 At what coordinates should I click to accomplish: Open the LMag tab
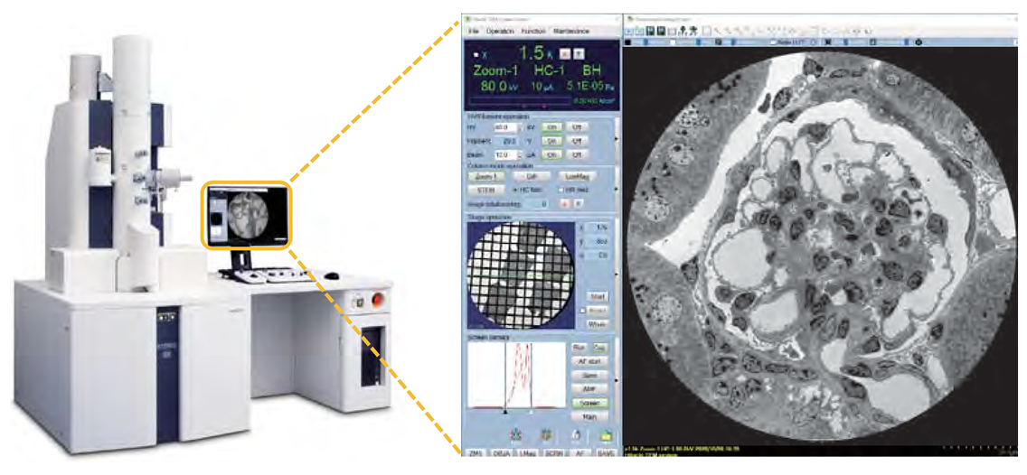pyautogui.click(x=528, y=453)
